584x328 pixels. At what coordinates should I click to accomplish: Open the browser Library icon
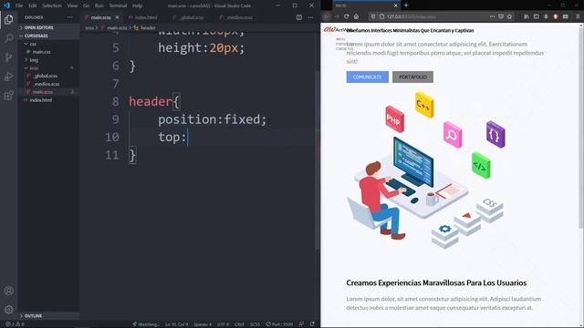tap(527, 16)
